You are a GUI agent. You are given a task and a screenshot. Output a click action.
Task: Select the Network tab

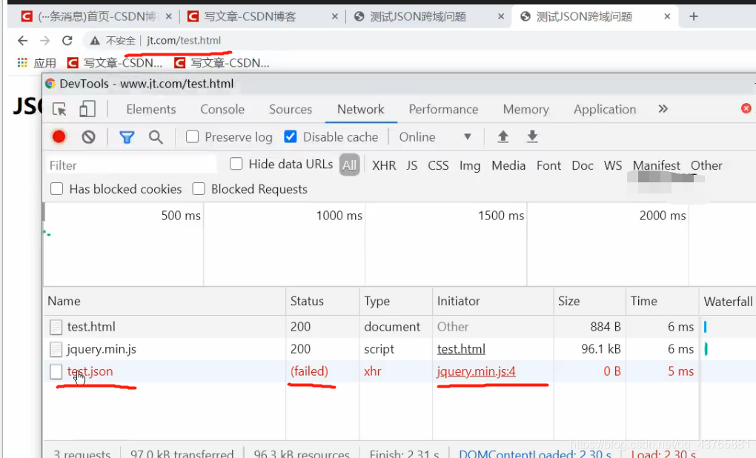[361, 110]
